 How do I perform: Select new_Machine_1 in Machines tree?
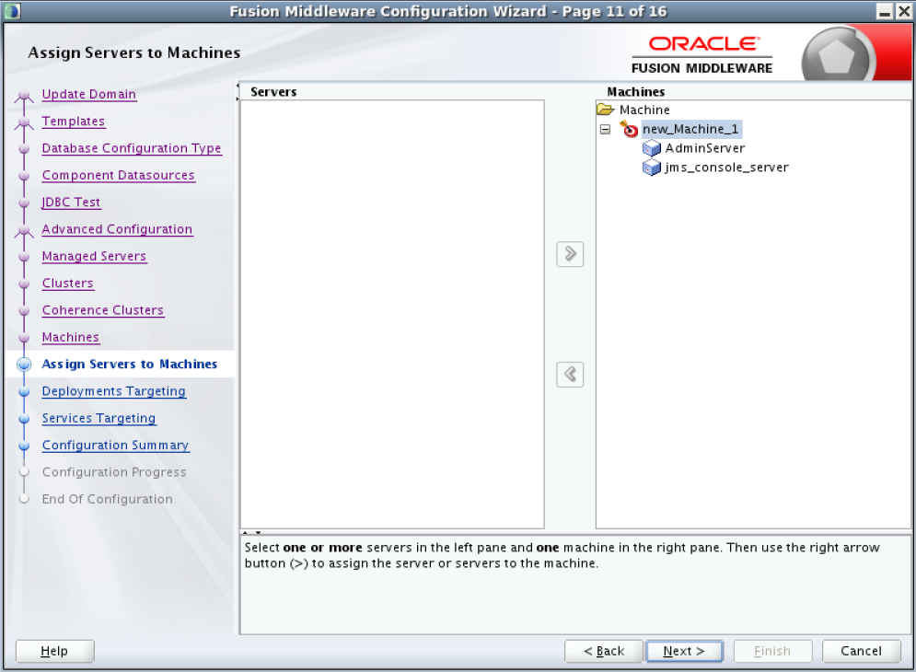coord(691,129)
